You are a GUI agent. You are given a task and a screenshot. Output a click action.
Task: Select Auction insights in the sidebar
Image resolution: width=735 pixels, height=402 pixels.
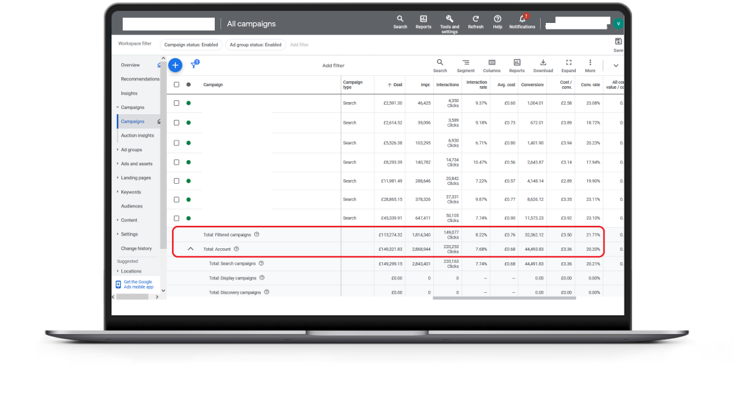pyautogui.click(x=137, y=135)
